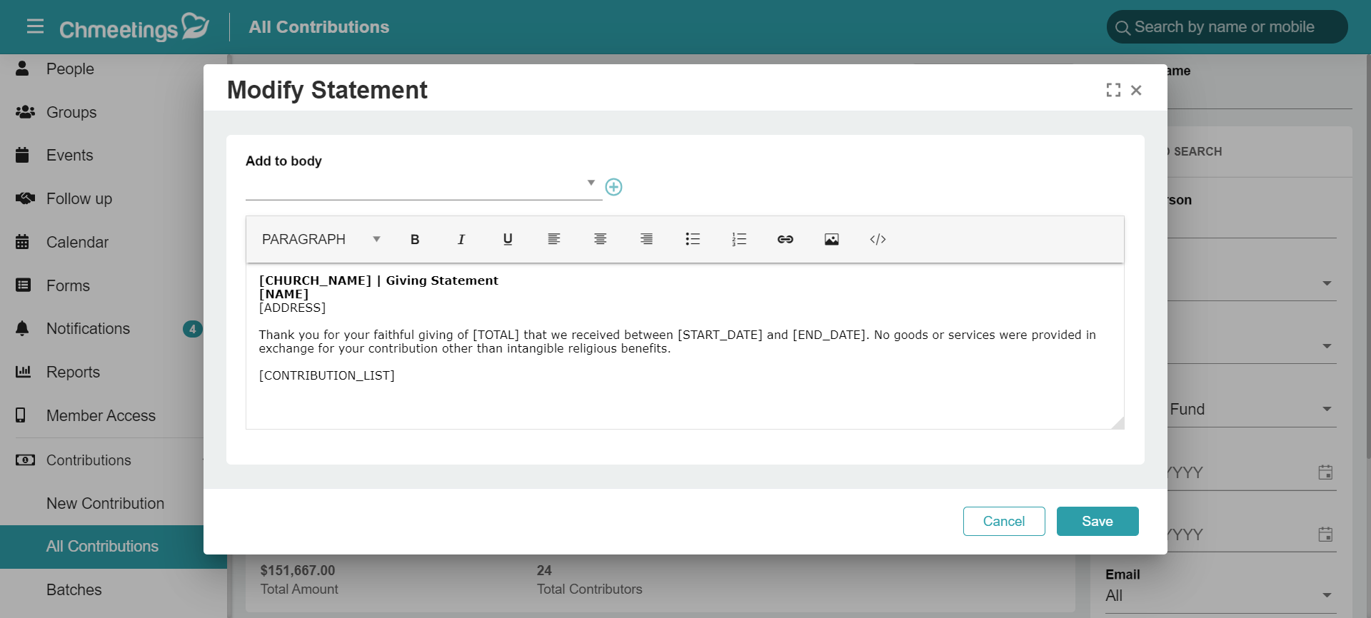Open the hamburger menu icon
The width and height of the screenshot is (1371, 618).
point(35,26)
